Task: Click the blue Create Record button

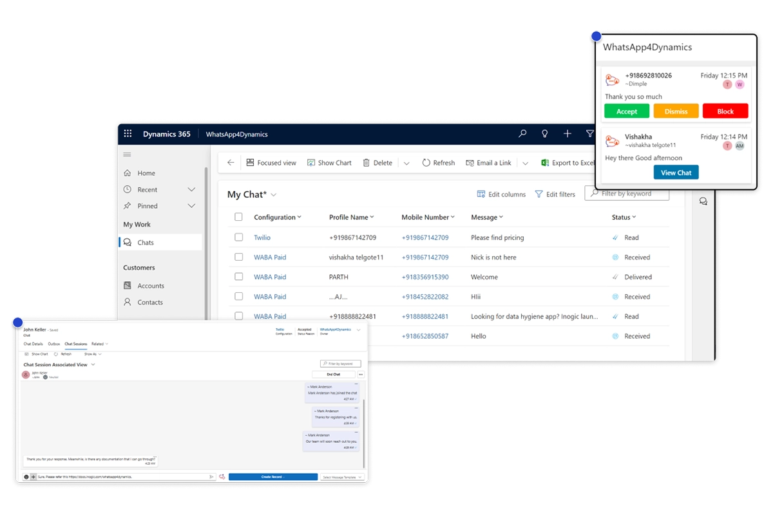Action: (273, 477)
